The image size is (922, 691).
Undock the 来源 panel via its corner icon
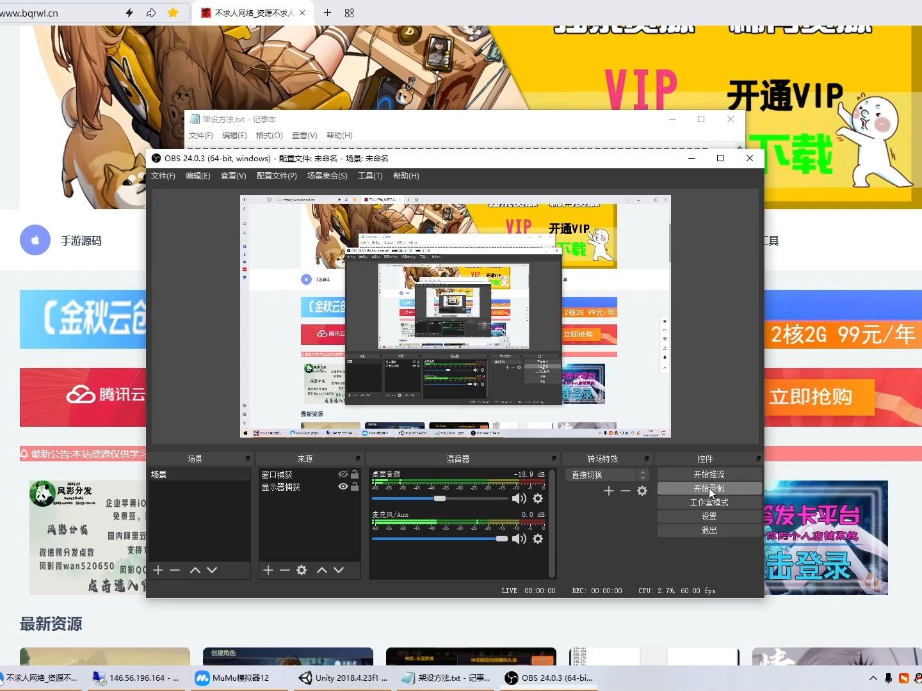[358, 459]
